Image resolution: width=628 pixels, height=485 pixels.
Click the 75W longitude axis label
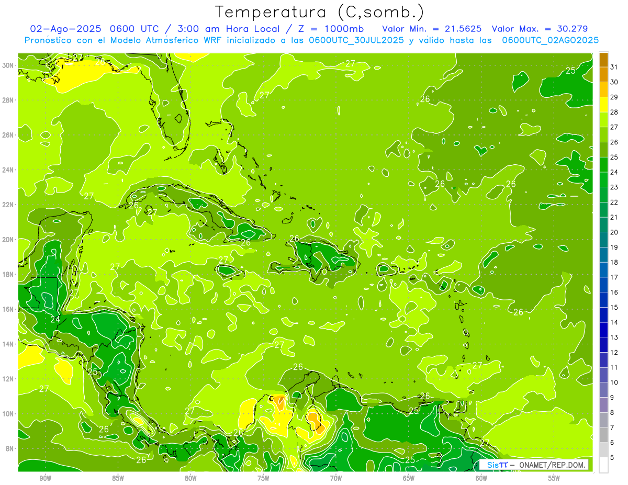[263, 478]
